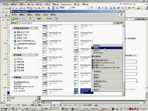Select the TestDemo44.class file icon
Screen dimensions: 148x111
[45, 35]
